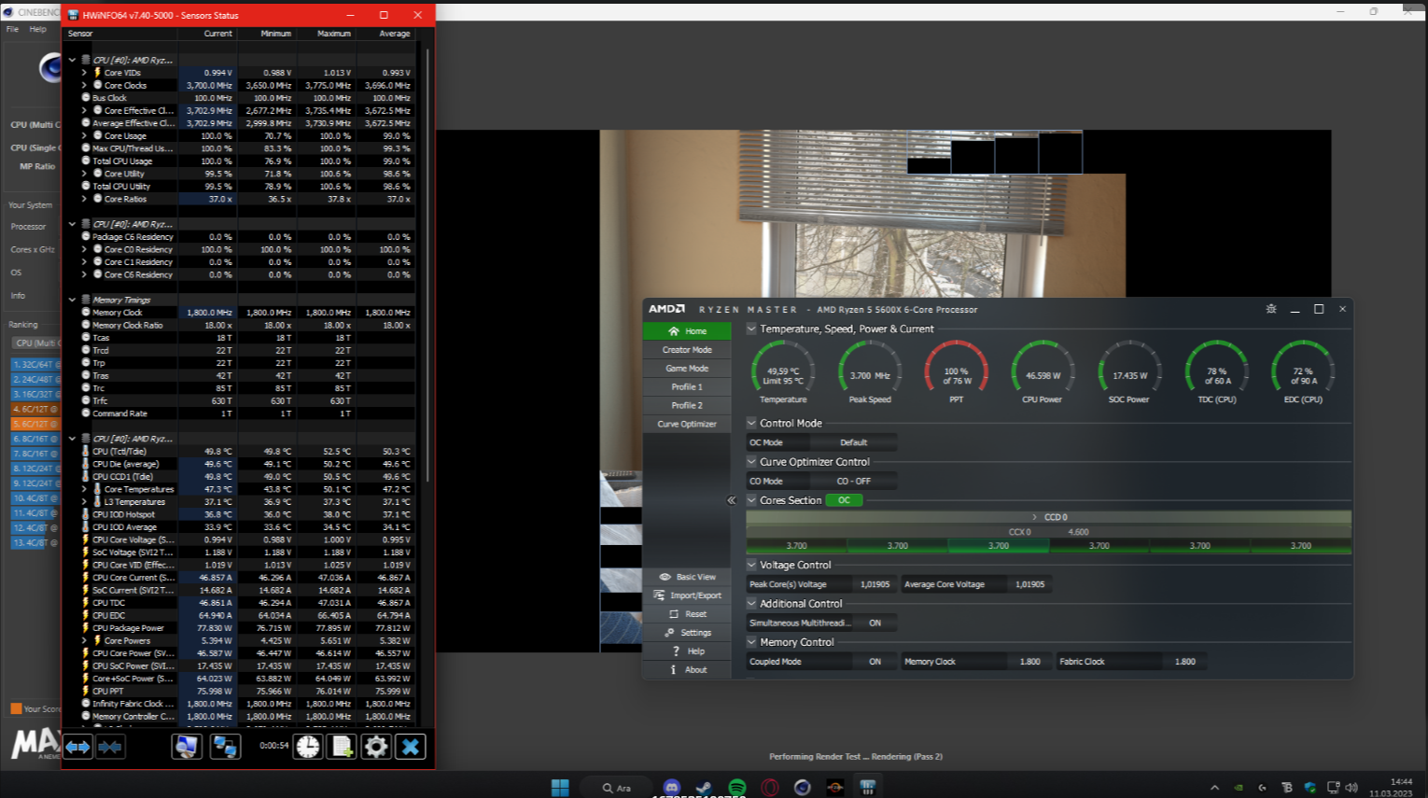Collapse the Voltage Control section
Screen dimensions: 1428x798
[751, 565]
